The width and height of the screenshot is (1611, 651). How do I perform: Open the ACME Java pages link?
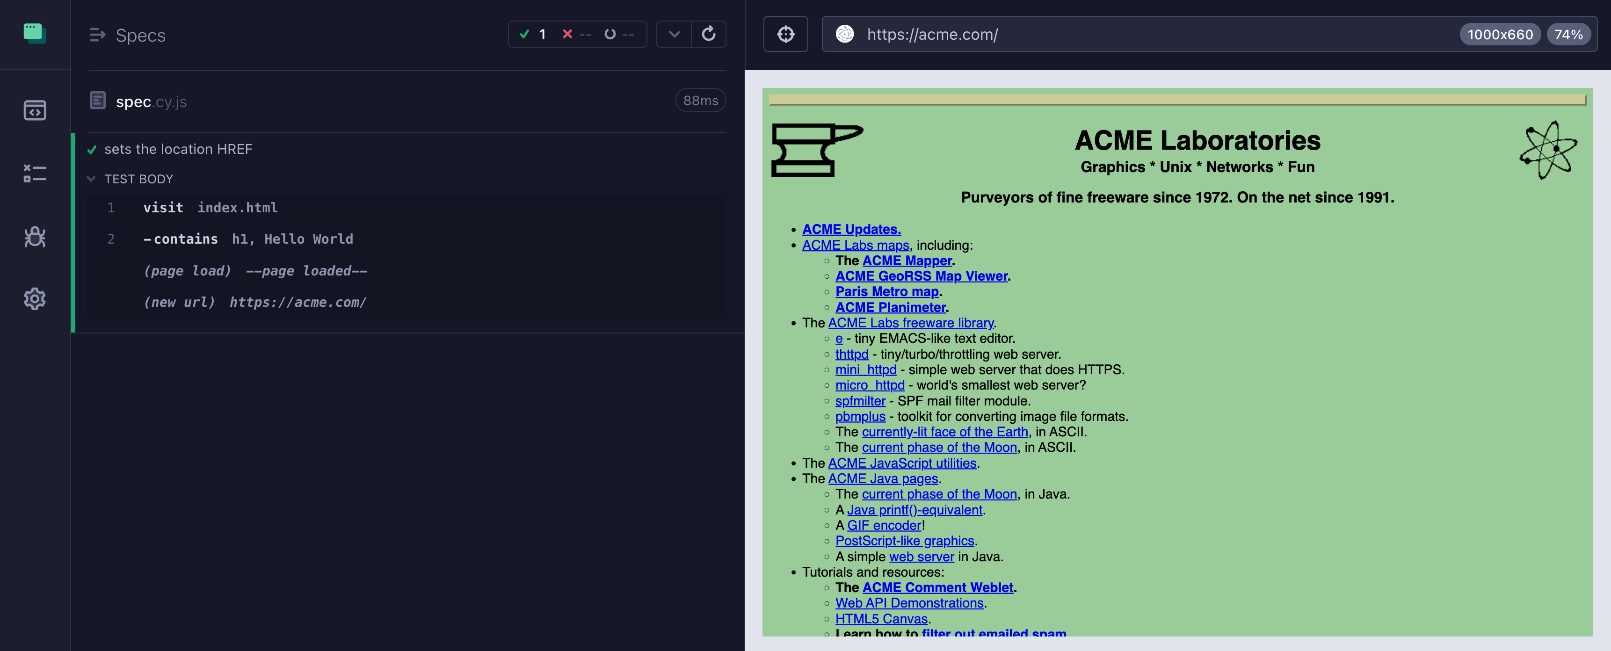(883, 478)
